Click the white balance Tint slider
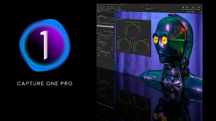 click(x=106, y=39)
